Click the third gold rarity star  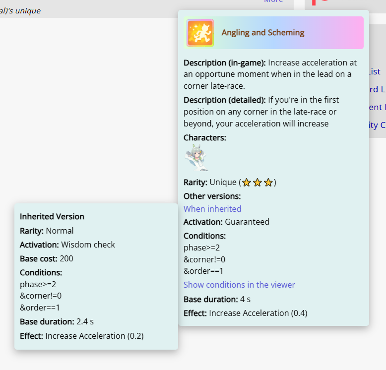pyautogui.click(x=268, y=183)
